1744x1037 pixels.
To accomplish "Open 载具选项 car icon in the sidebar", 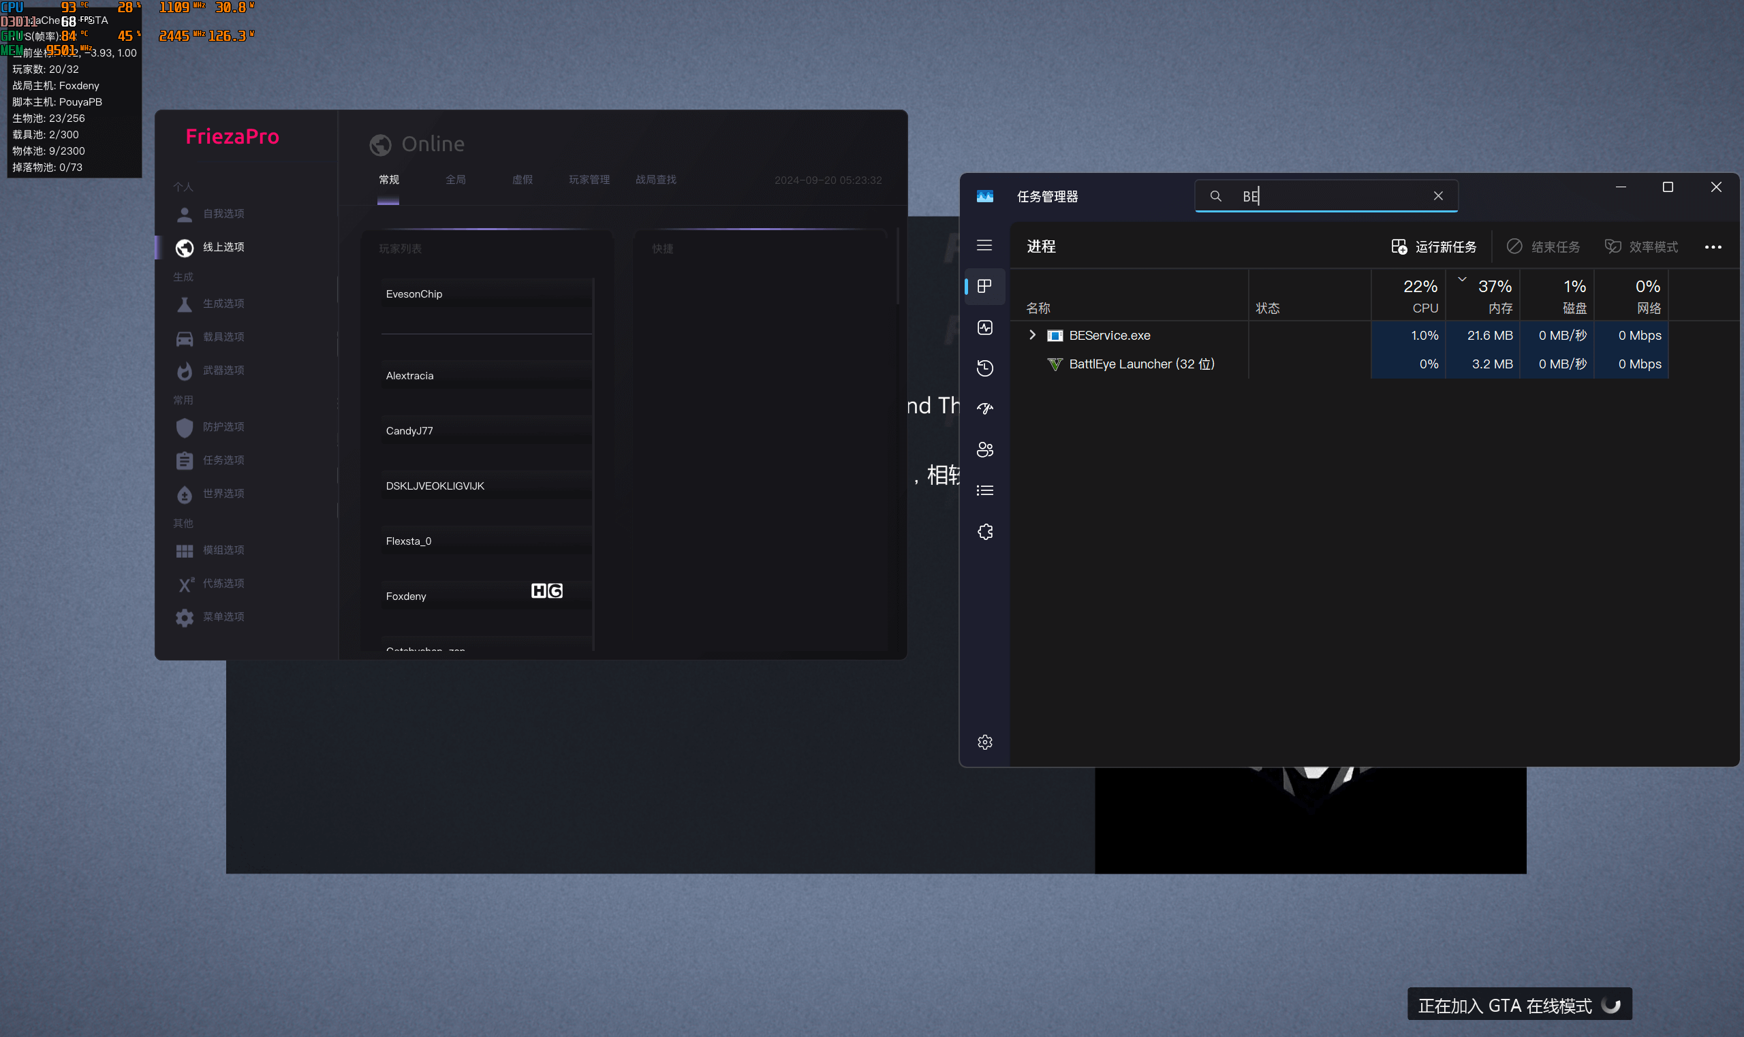I will 185,338.
